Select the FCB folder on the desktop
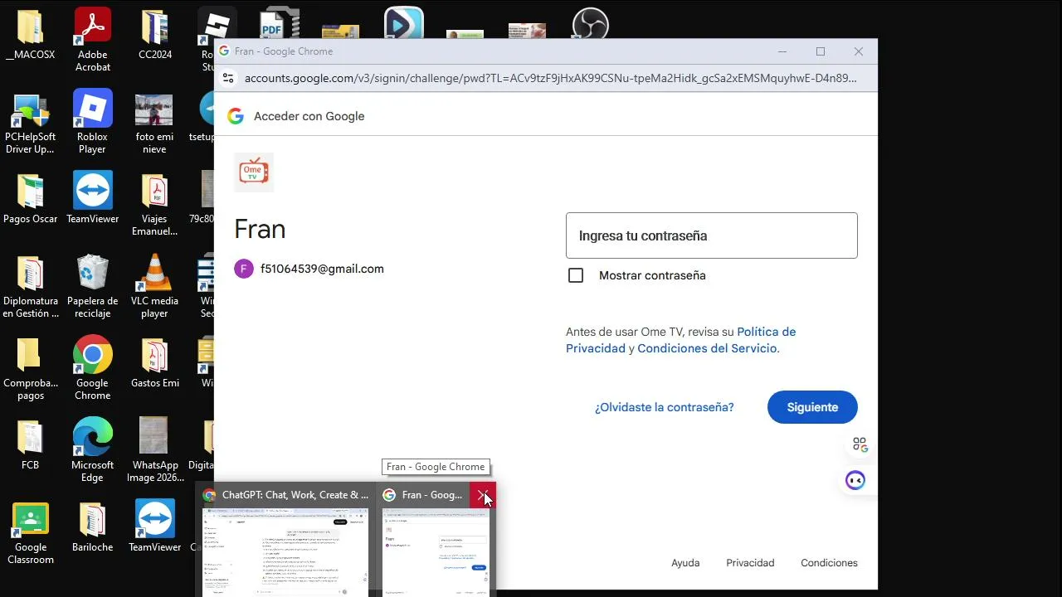 click(30, 445)
